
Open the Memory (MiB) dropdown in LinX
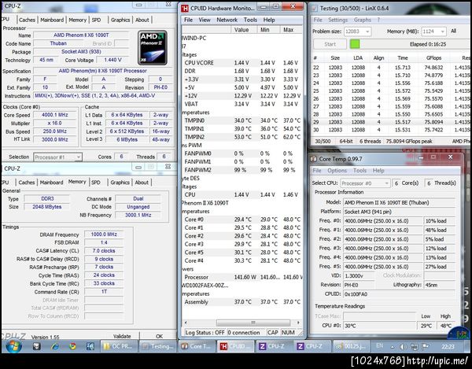click(x=433, y=31)
